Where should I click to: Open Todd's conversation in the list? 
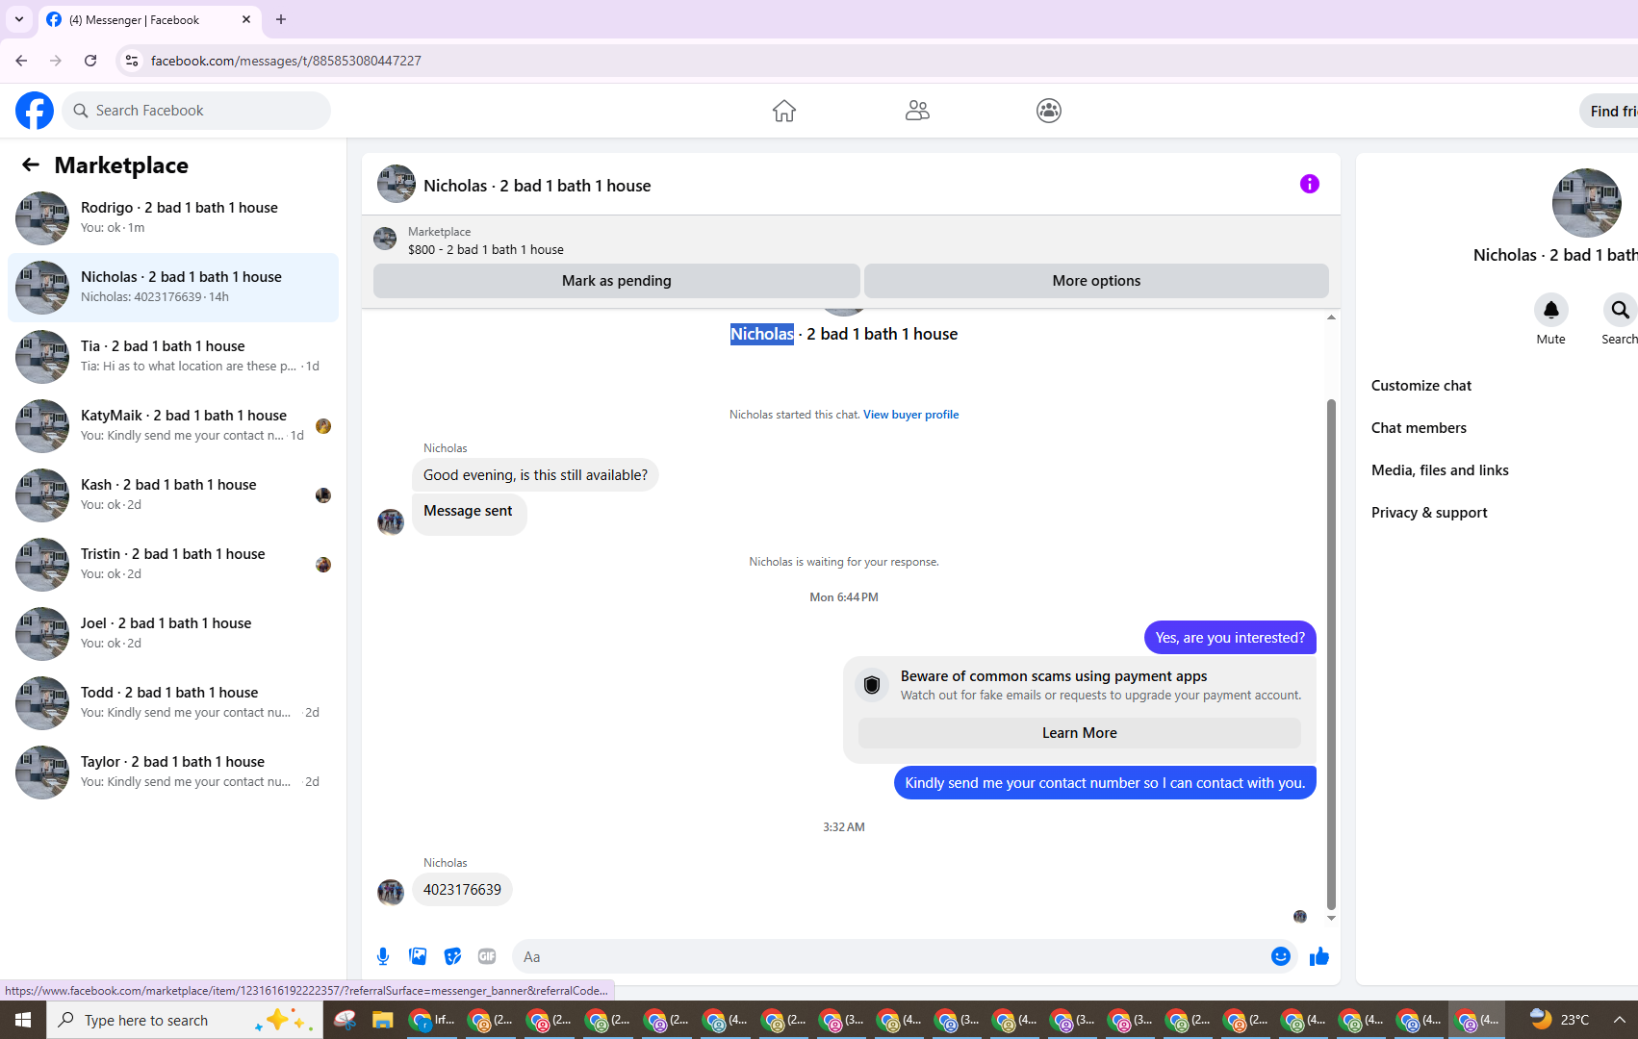173,702
